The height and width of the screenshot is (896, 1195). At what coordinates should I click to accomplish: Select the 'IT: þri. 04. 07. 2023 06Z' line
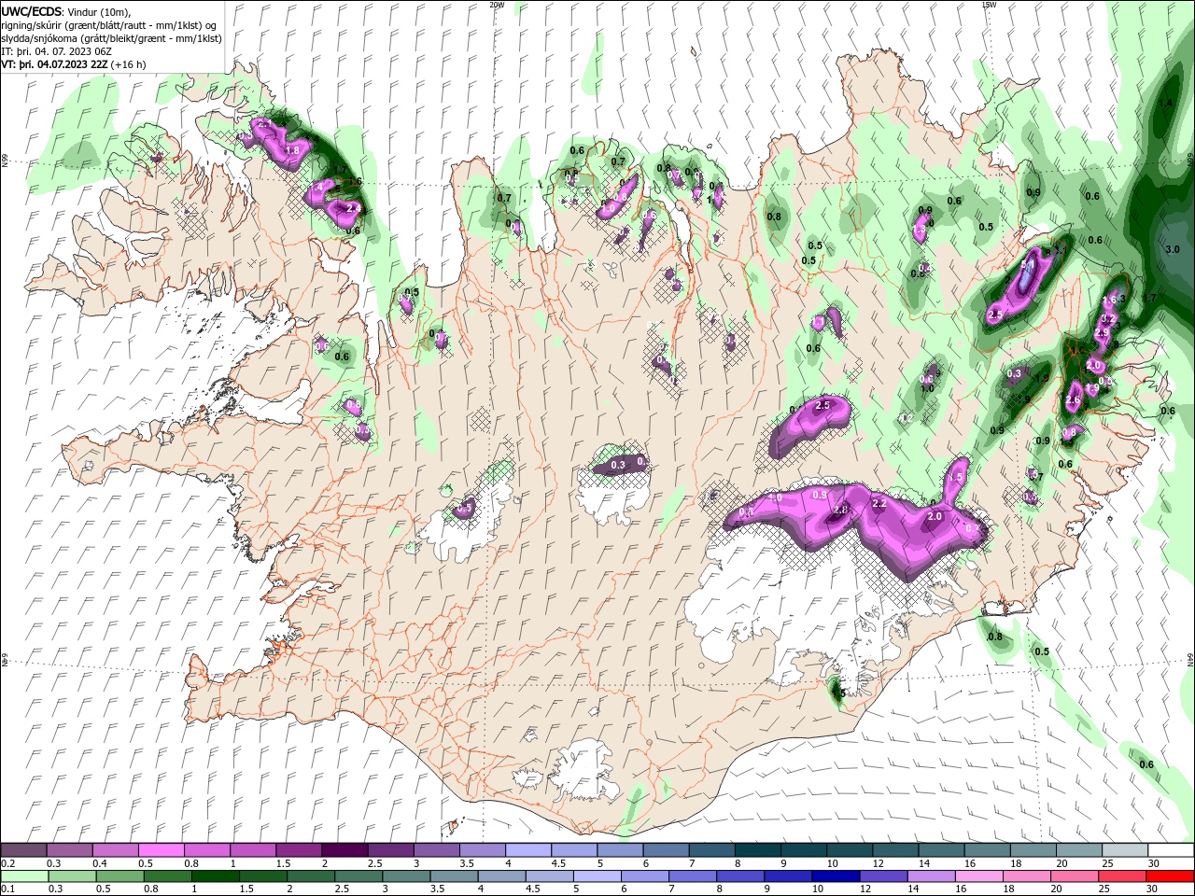[x=56, y=51]
